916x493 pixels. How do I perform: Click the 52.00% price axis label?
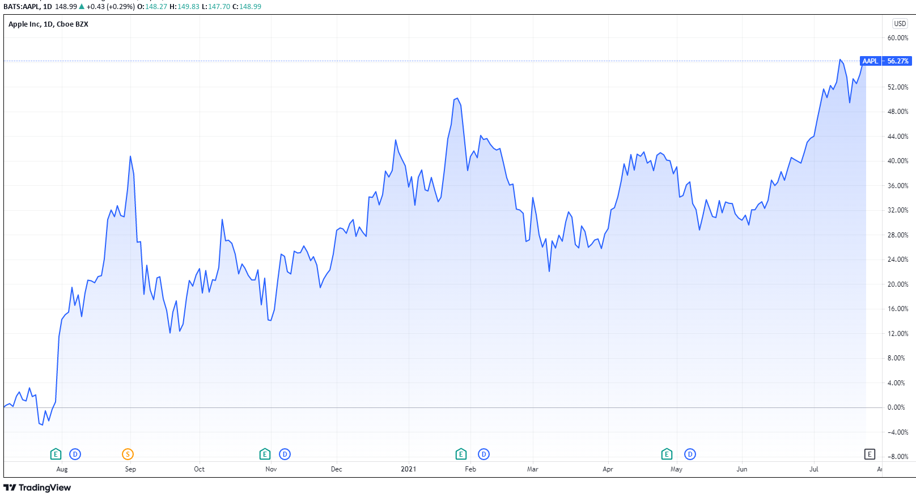click(898, 87)
